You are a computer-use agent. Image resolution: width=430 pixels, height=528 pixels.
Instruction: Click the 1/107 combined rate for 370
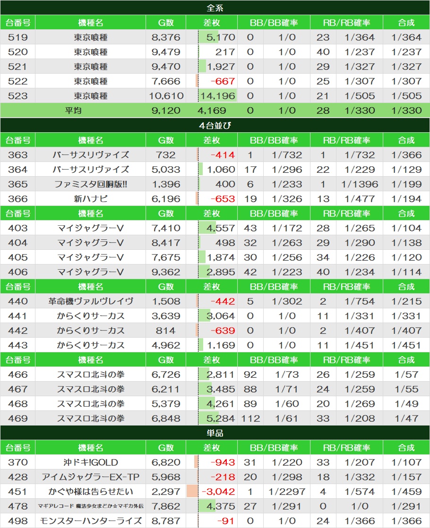click(x=406, y=462)
